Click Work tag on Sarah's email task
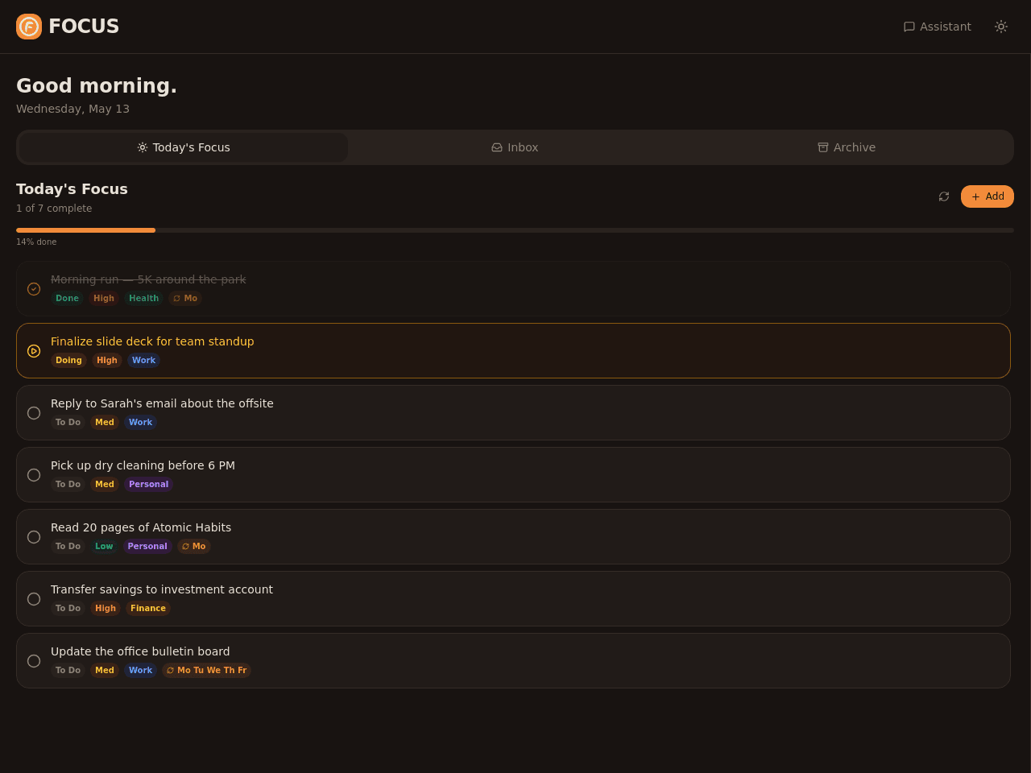The image size is (1031, 773). coord(140,423)
